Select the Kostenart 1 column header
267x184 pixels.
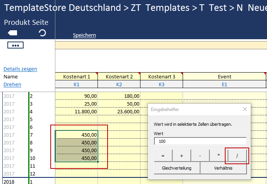tap(77, 77)
